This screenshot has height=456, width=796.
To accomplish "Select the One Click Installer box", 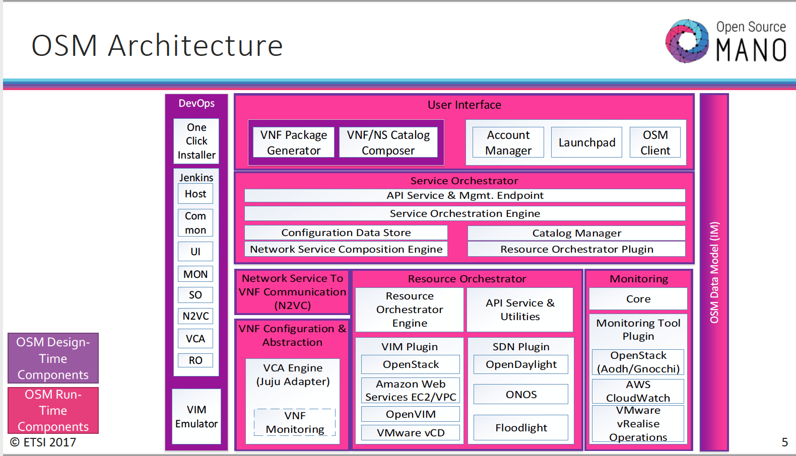I will point(196,141).
